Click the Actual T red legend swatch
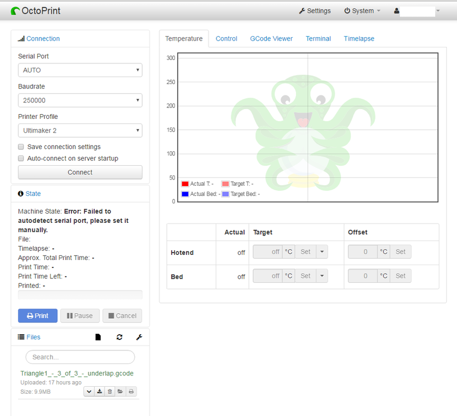 [185, 184]
